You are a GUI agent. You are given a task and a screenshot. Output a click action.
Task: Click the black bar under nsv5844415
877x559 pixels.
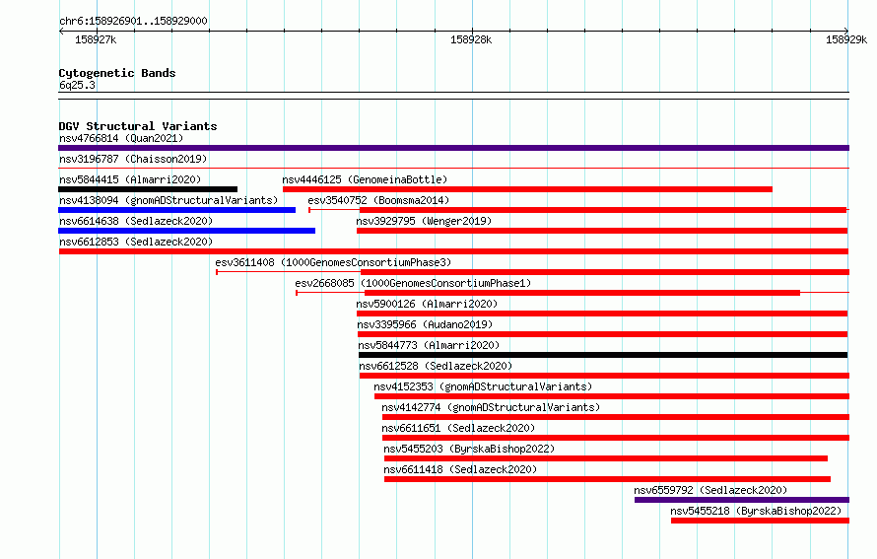pyautogui.click(x=148, y=189)
